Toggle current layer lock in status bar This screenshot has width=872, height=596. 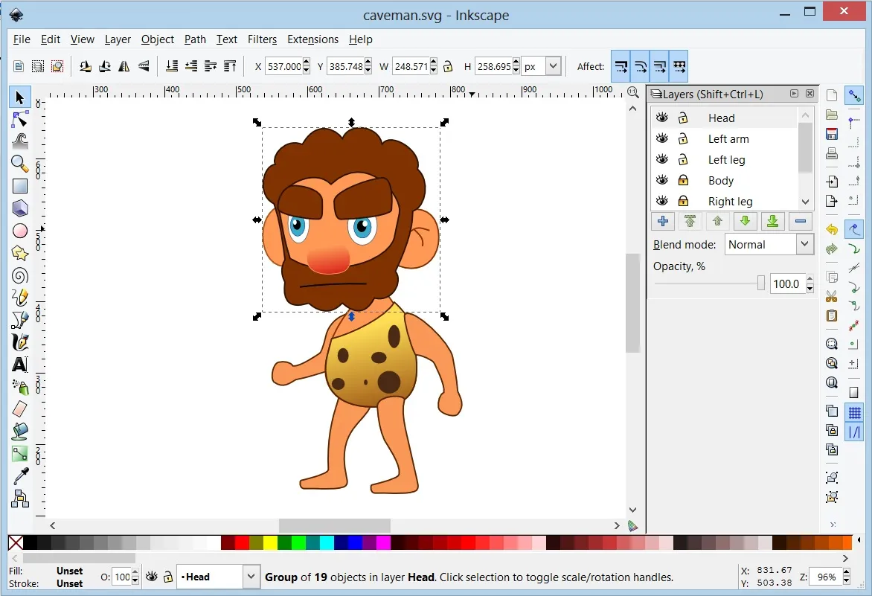click(x=168, y=577)
